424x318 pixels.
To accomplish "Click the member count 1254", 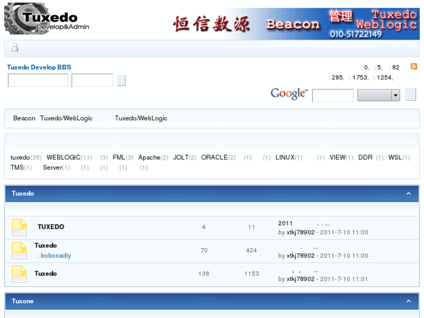I will pos(384,78).
